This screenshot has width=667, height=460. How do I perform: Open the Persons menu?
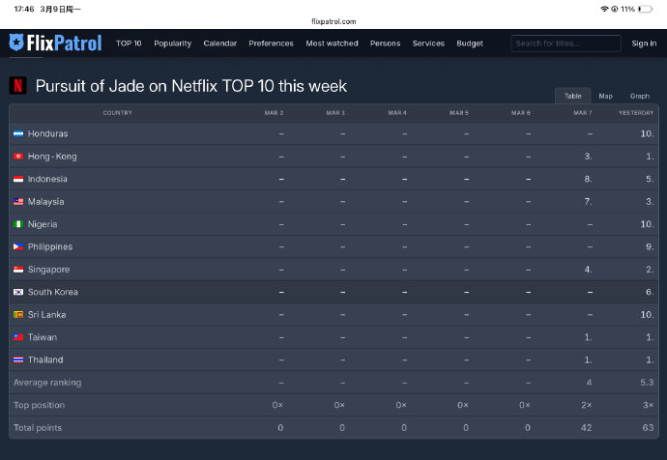385,43
